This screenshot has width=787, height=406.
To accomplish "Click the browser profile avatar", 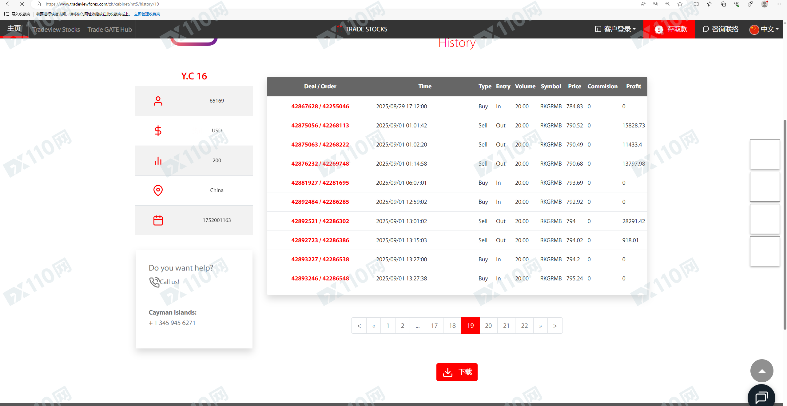I will (764, 4).
